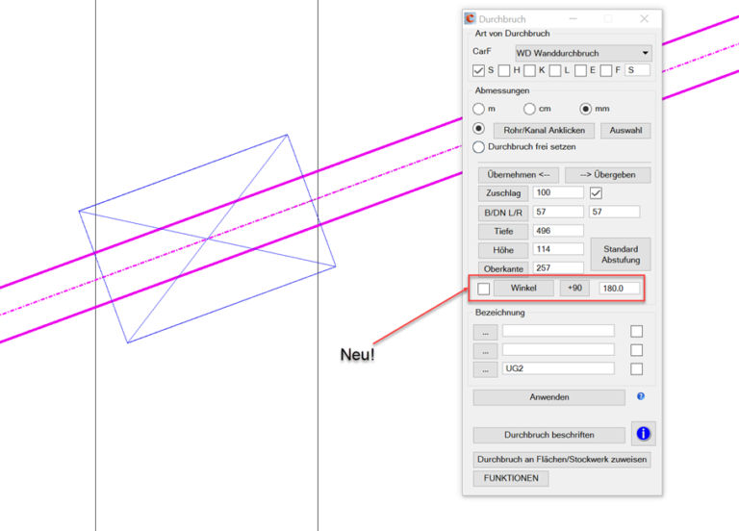The width and height of the screenshot is (739, 531).
Task: Open the WD Wanddurchbruch dropdown
Action: coord(583,53)
